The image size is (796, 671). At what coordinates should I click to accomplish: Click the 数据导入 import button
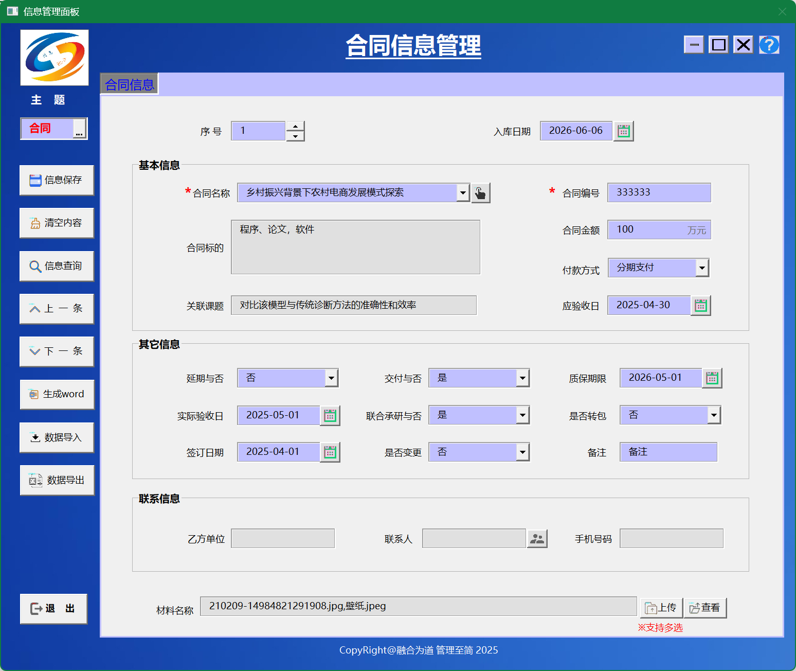tap(57, 437)
